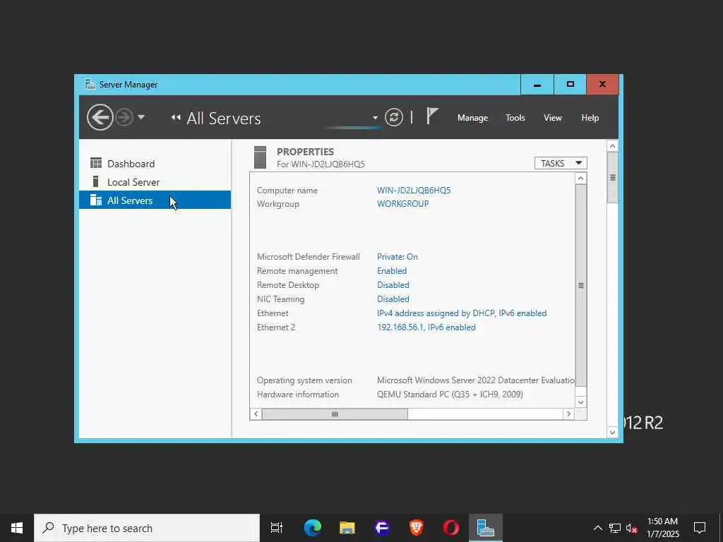The height and width of the screenshot is (542, 723).
Task: Click the properties panel scroll down arrow
Action: (581, 402)
